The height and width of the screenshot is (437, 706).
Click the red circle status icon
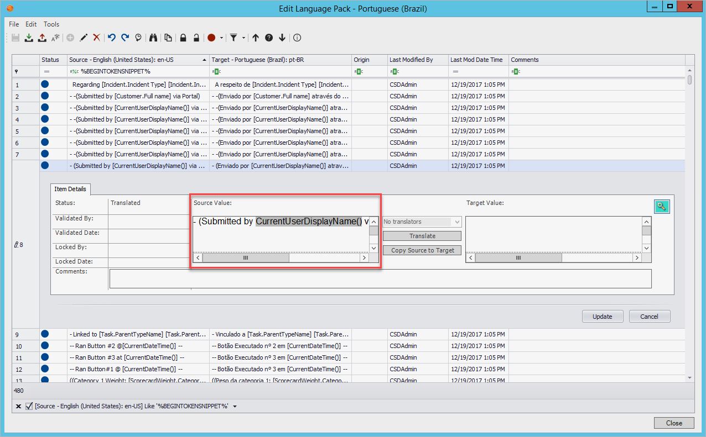coord(211,38)
